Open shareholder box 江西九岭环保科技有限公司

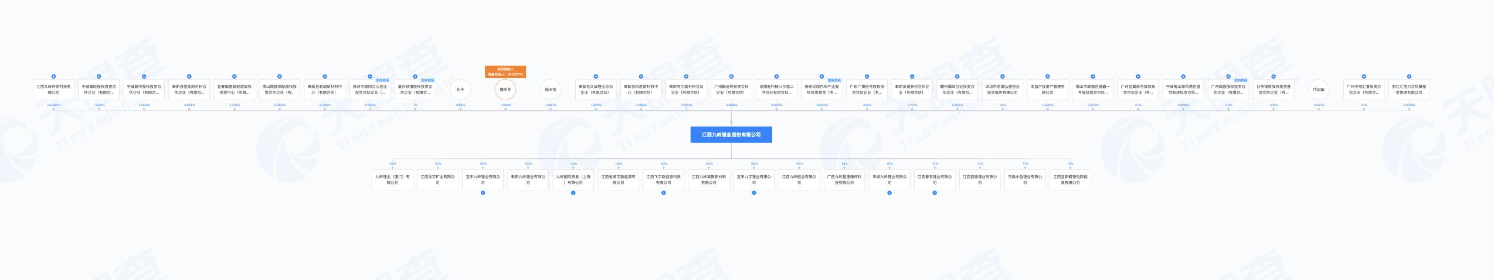(x=53, y=90)
